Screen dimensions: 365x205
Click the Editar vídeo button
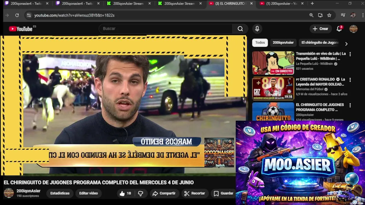[88, 193]
